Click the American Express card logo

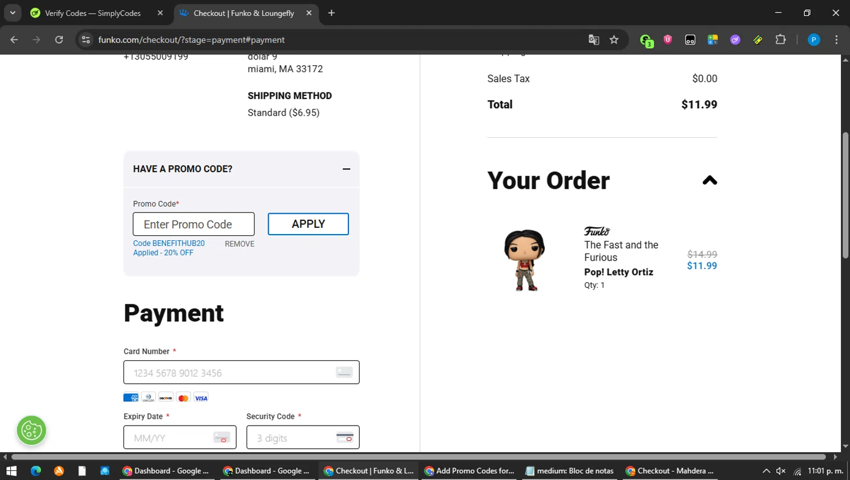click(x=131, y=398)
